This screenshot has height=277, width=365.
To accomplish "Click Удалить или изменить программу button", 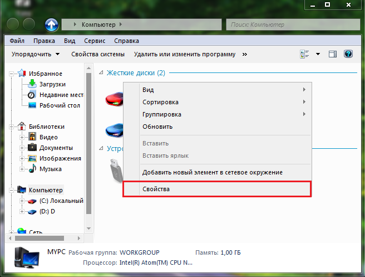I will [185, 54].
